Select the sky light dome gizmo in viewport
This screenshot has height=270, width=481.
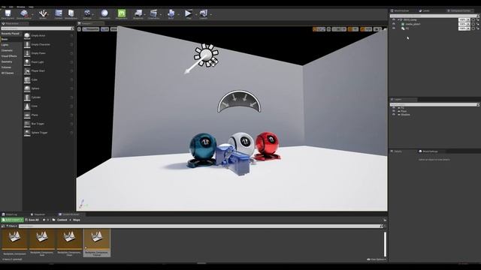coord(239,102)
